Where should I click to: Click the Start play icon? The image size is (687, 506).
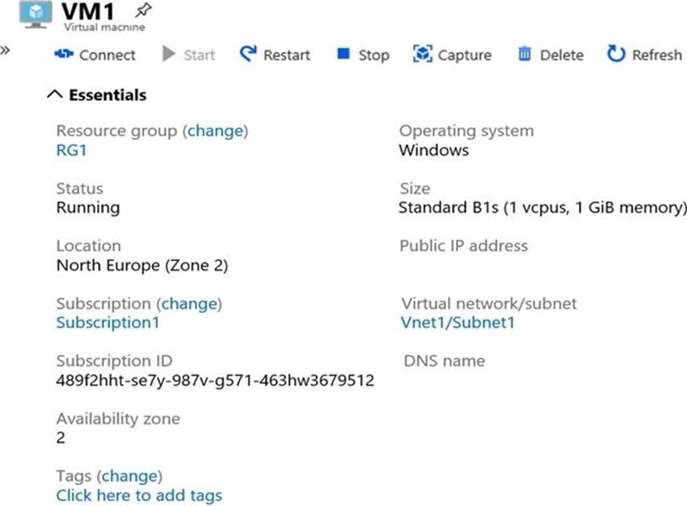coord(169,55)
